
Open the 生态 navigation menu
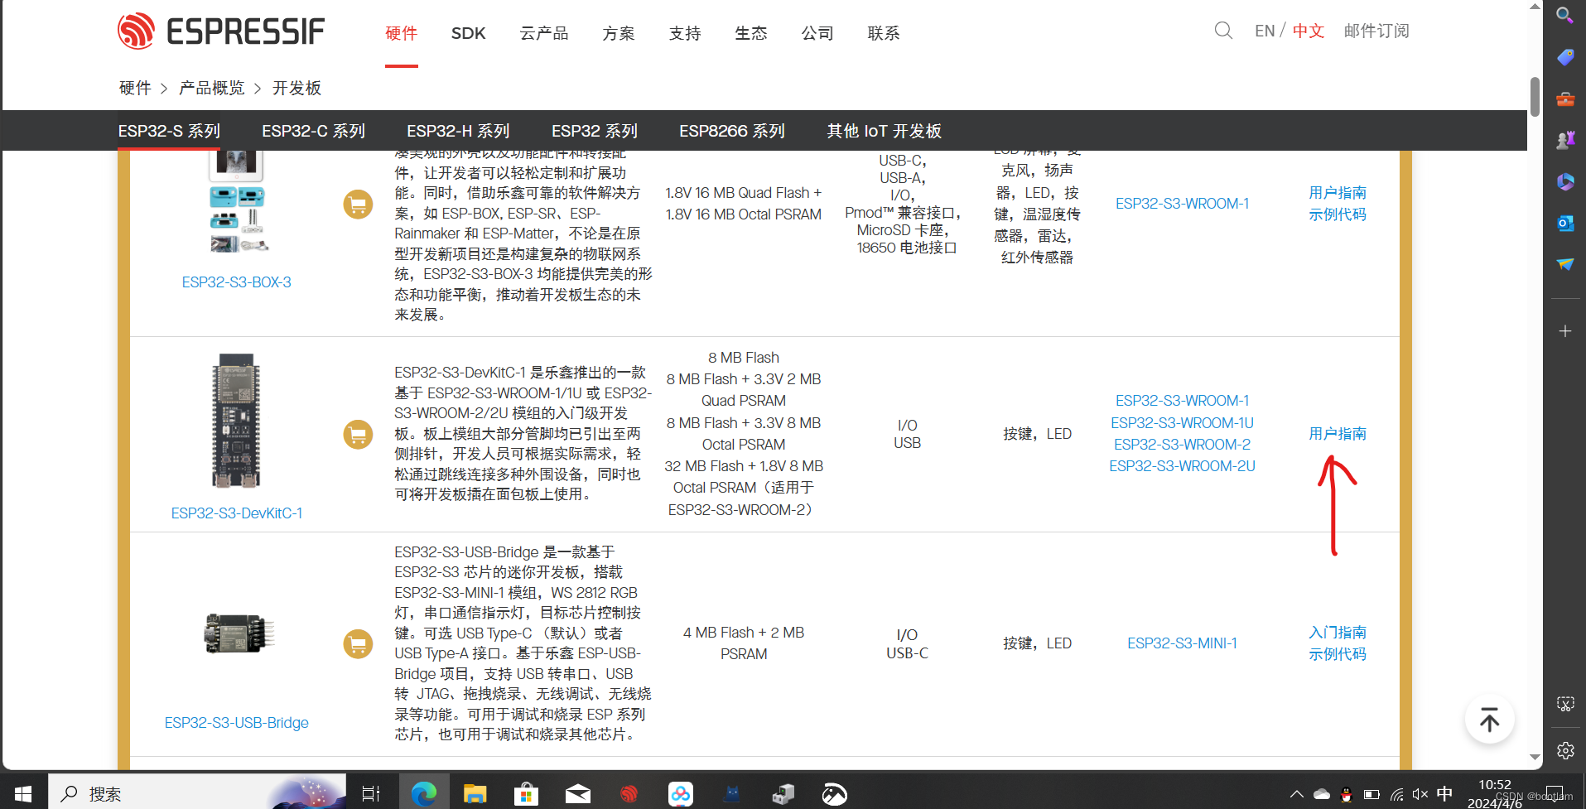751,33
